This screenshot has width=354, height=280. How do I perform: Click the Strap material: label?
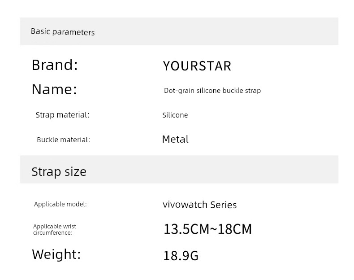pos(63,115)
